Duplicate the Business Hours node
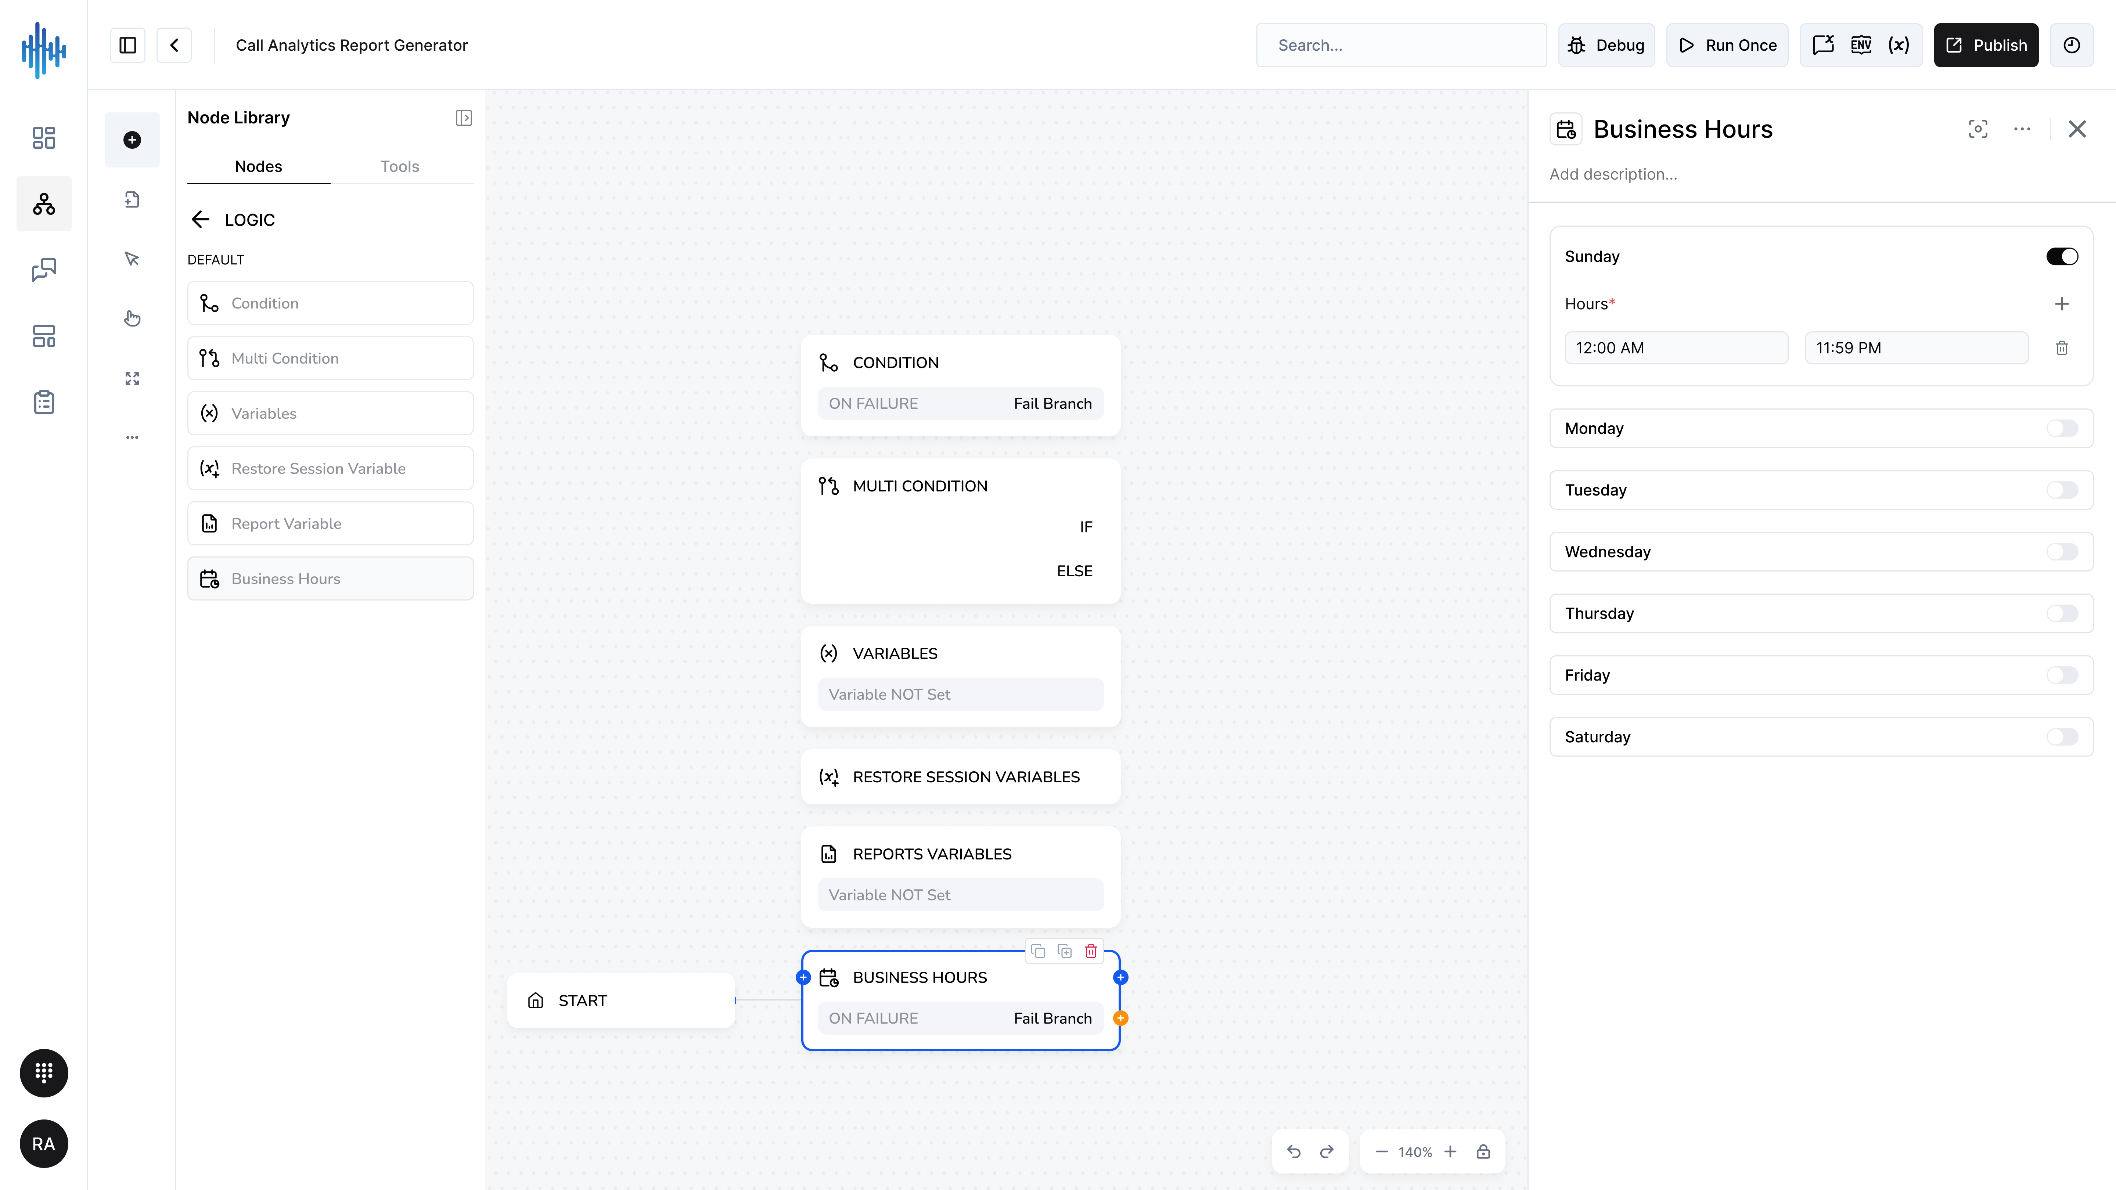Screen dimensions: 2116x1190 tap(1065, 951)
